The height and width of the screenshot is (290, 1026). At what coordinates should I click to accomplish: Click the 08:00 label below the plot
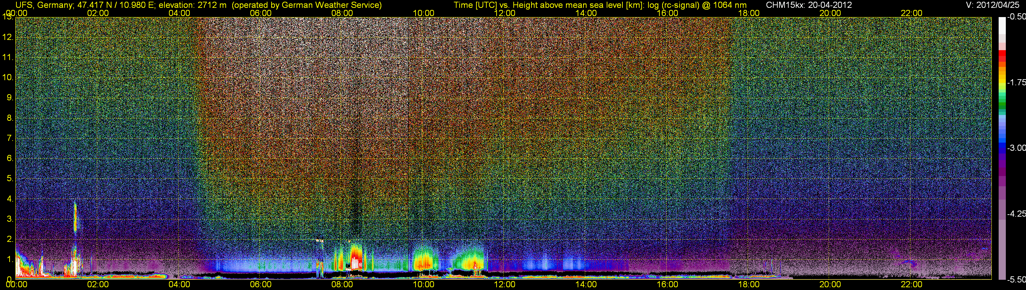(342, 285)
